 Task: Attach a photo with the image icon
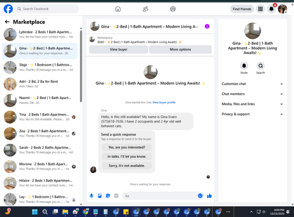point(100,196)
